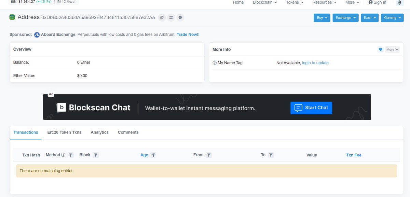
Task: Click the Aboard Exchange sponsor logo
Action: 37,35
